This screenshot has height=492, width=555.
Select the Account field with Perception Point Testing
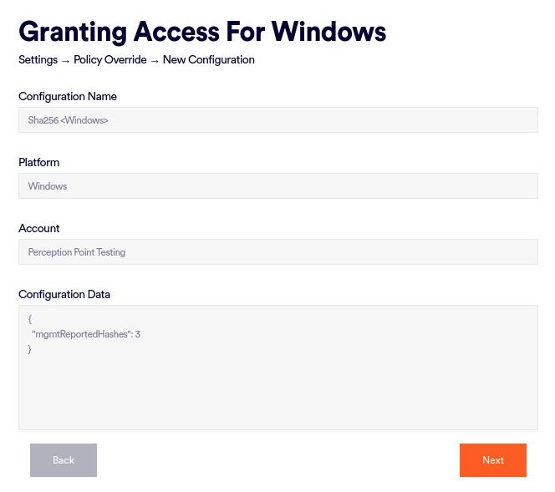click(x=277, y=252)
